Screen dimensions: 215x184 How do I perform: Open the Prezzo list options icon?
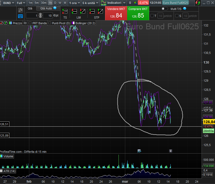[x=25, y=23]
